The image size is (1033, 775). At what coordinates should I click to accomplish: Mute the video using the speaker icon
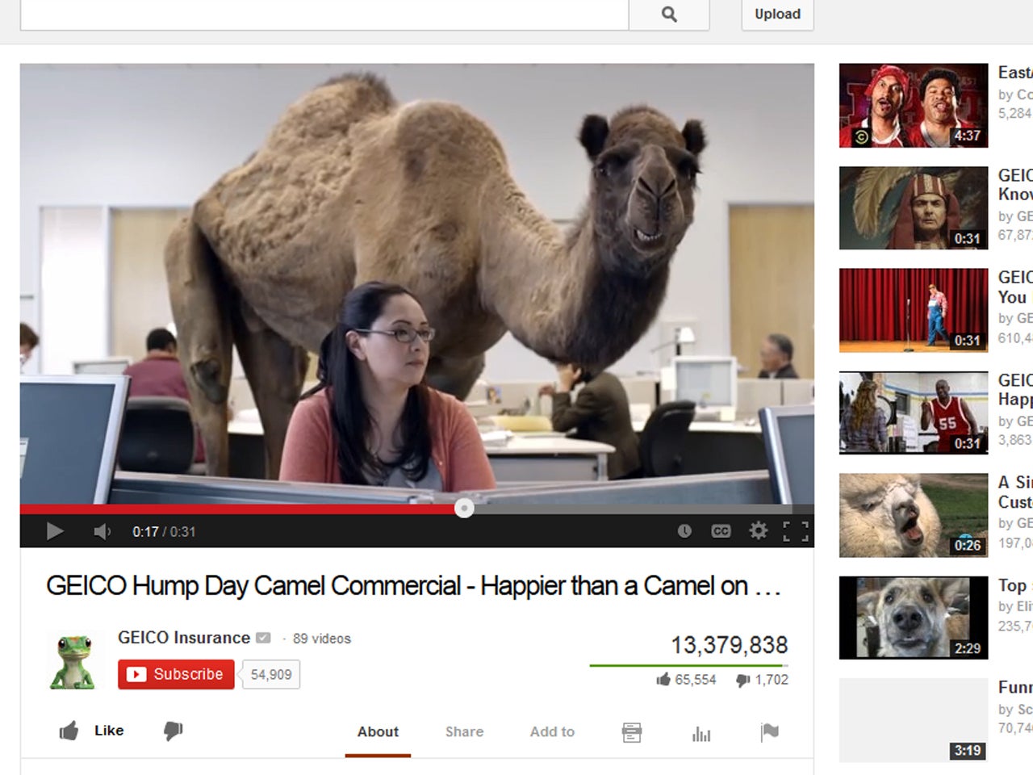click(x=102, y=531)
